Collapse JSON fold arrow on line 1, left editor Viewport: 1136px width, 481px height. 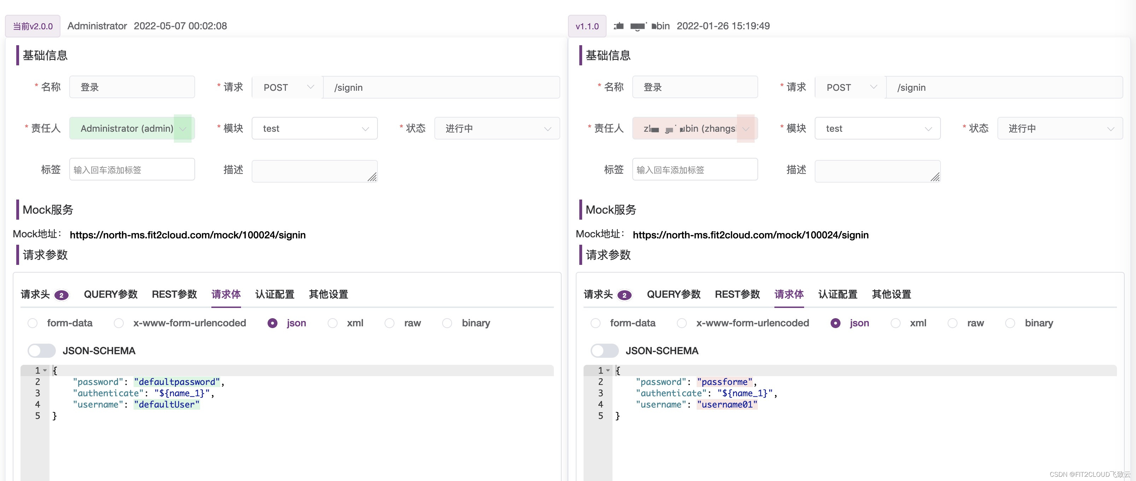click(x=45, y=370)
